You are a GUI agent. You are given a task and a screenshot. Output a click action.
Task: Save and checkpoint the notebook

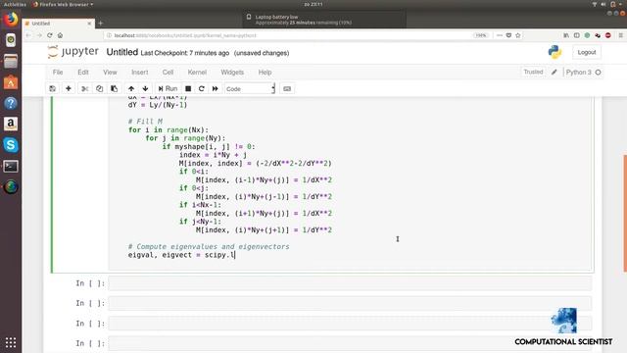click(52, 88)
